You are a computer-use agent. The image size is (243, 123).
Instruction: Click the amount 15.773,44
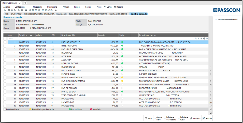[114, 60]
